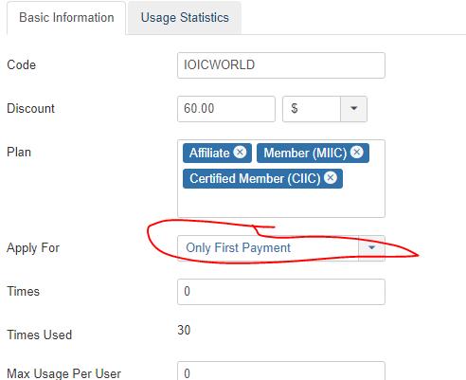466x380 pixels.
Task: Switch to the Usage Statistics tab
Action: point(185,18)
